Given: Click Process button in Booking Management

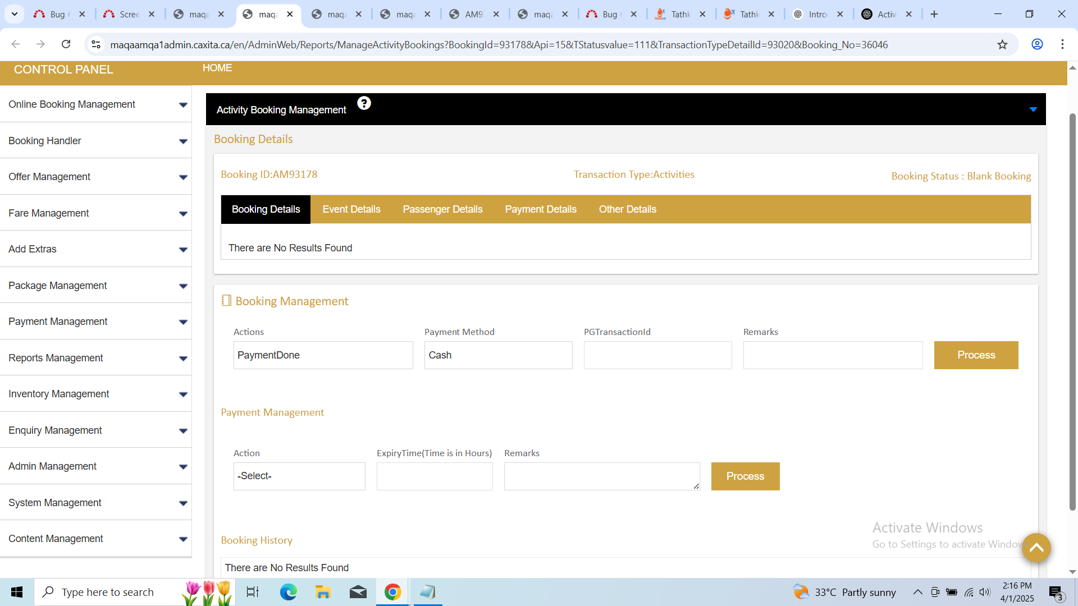Looking at the screenshot, I should coord(976,355).
